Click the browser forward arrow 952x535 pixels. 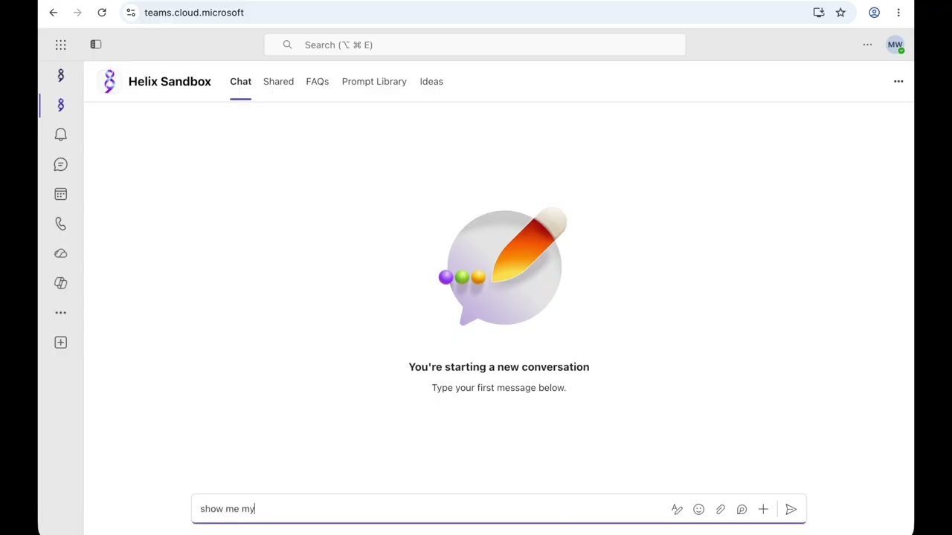tap(77, 13)
